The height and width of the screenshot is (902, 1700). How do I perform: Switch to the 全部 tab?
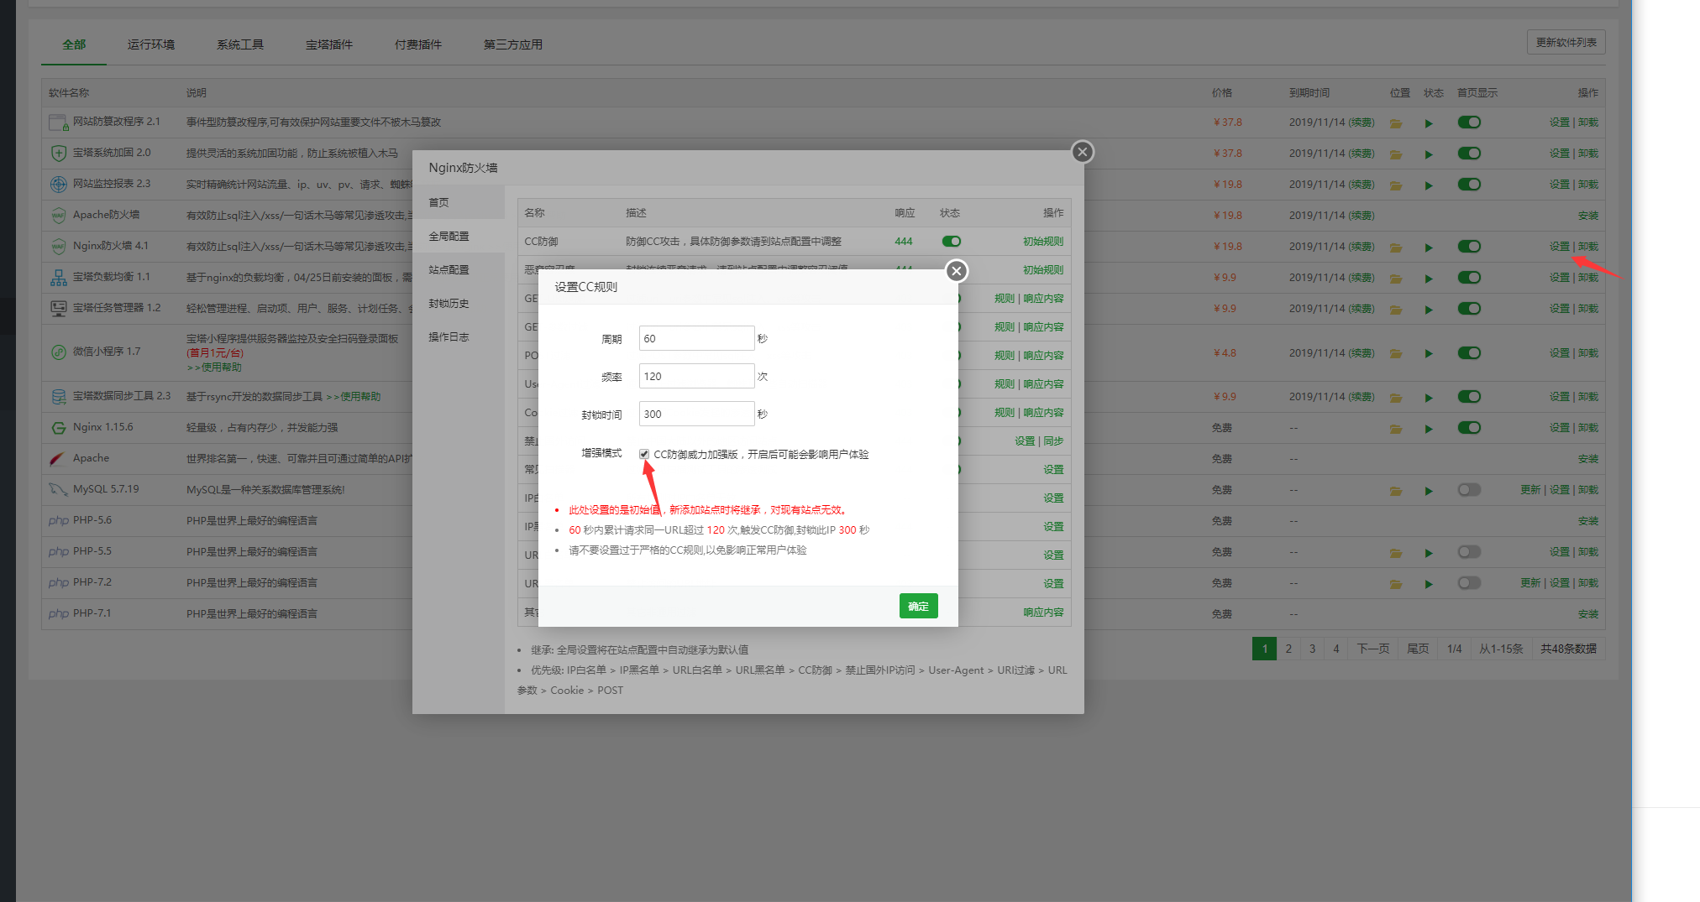74,44
